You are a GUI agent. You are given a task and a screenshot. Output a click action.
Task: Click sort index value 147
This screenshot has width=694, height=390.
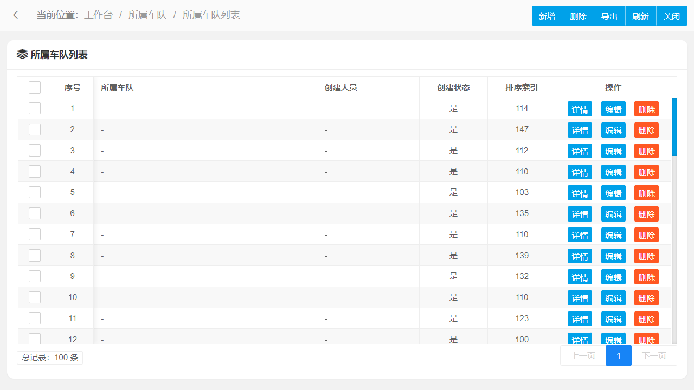coord(522,129)
